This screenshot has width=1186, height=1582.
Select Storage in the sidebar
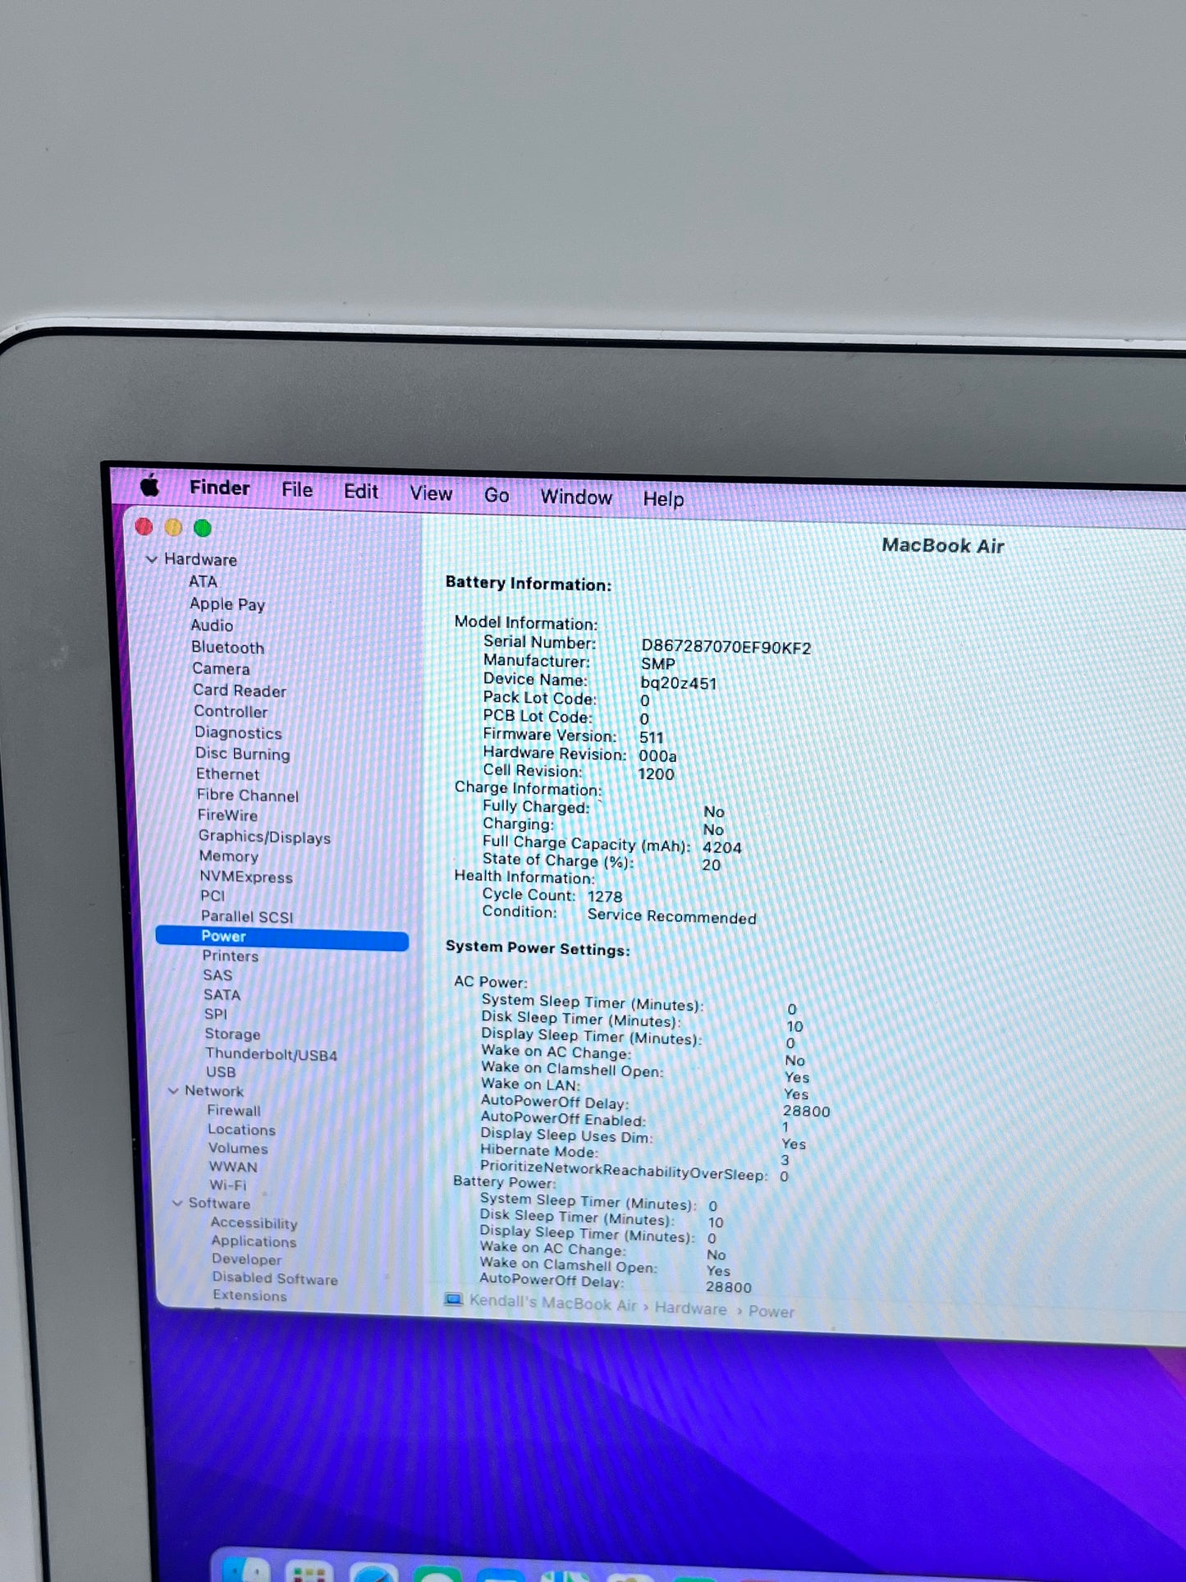point(232,1034)
